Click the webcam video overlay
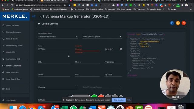 [175, 84]
